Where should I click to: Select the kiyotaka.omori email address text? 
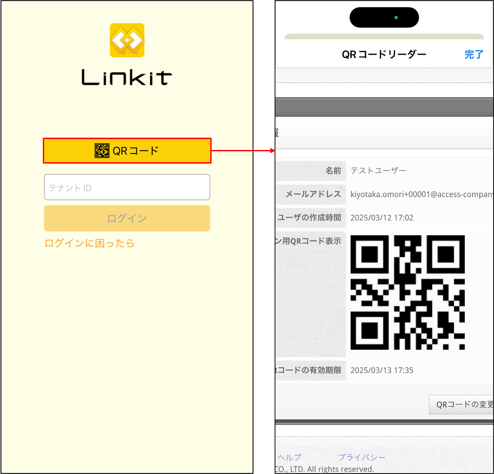tap(422, 194)
